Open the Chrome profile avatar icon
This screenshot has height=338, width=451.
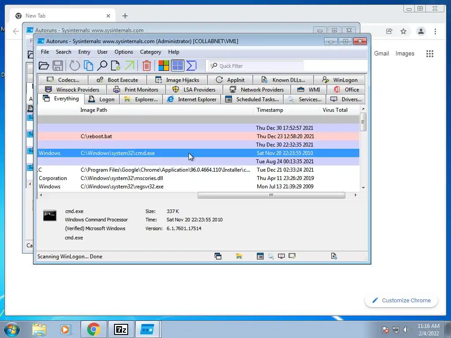(x=421, y=31)
